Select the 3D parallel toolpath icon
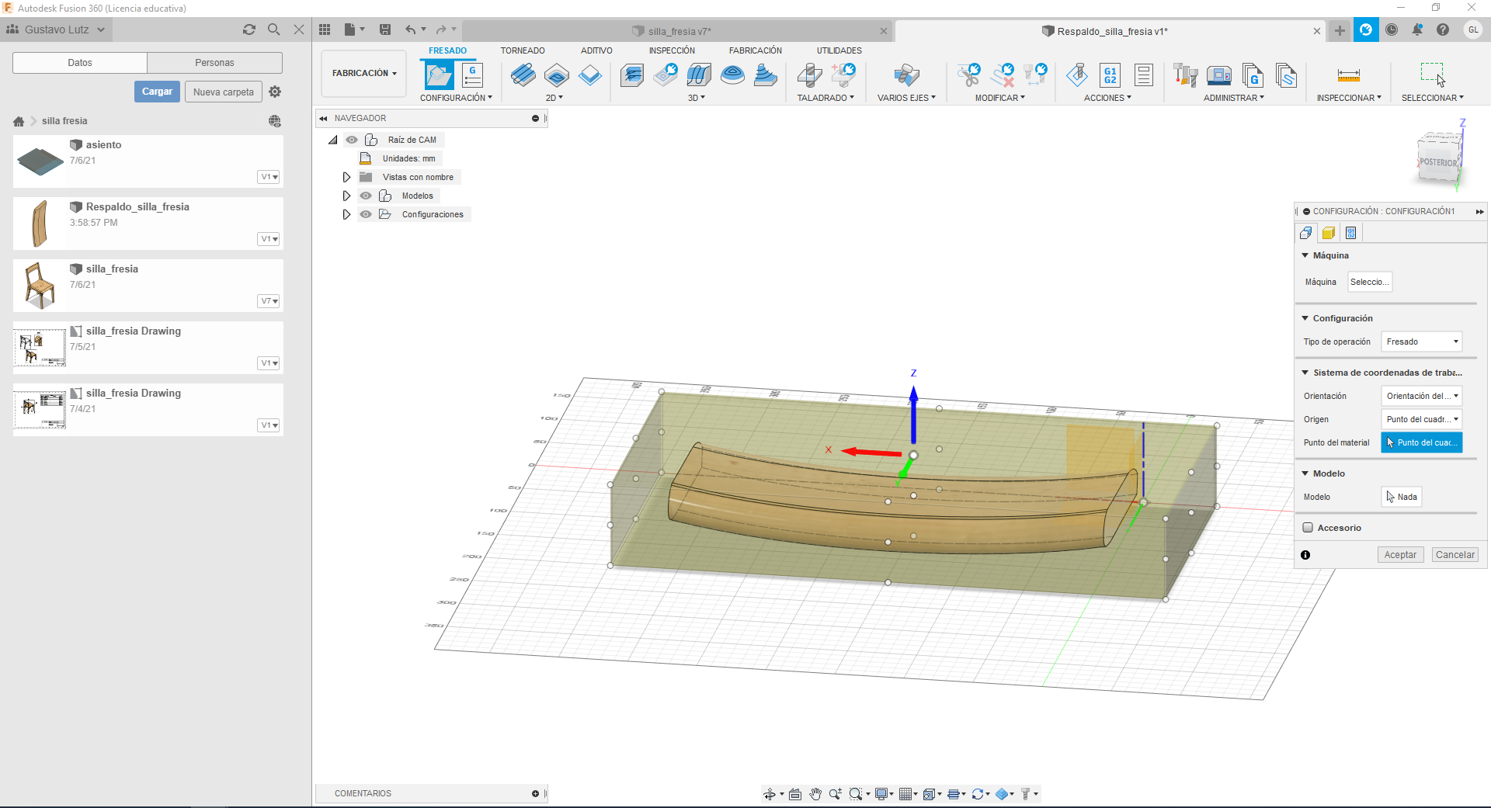 click(x=699, y=75)
